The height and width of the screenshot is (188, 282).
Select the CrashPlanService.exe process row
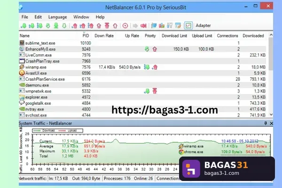pos(142,79)
